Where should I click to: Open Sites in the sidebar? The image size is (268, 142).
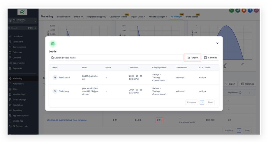click(15, 89)
